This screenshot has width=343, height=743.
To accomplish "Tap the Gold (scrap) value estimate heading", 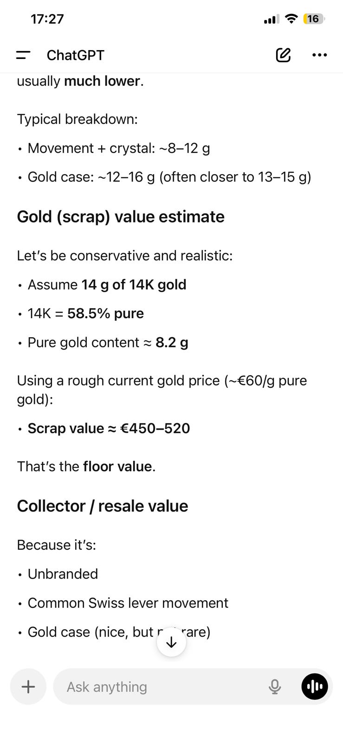I will coord(121,217).
